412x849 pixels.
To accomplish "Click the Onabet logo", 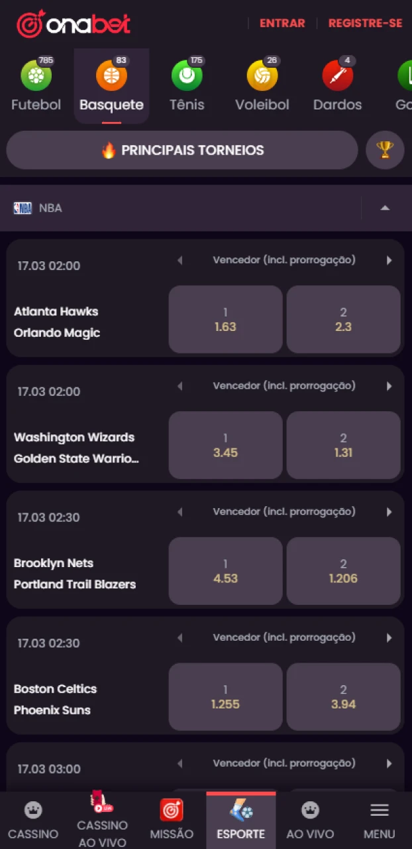I will point(73,22).
